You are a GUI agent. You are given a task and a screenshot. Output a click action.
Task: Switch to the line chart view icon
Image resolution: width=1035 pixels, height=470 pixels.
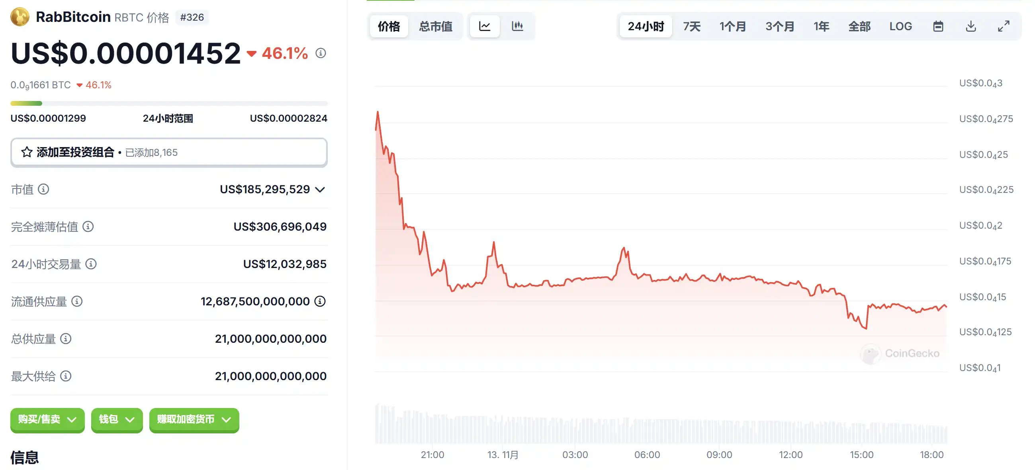[485, 27]
